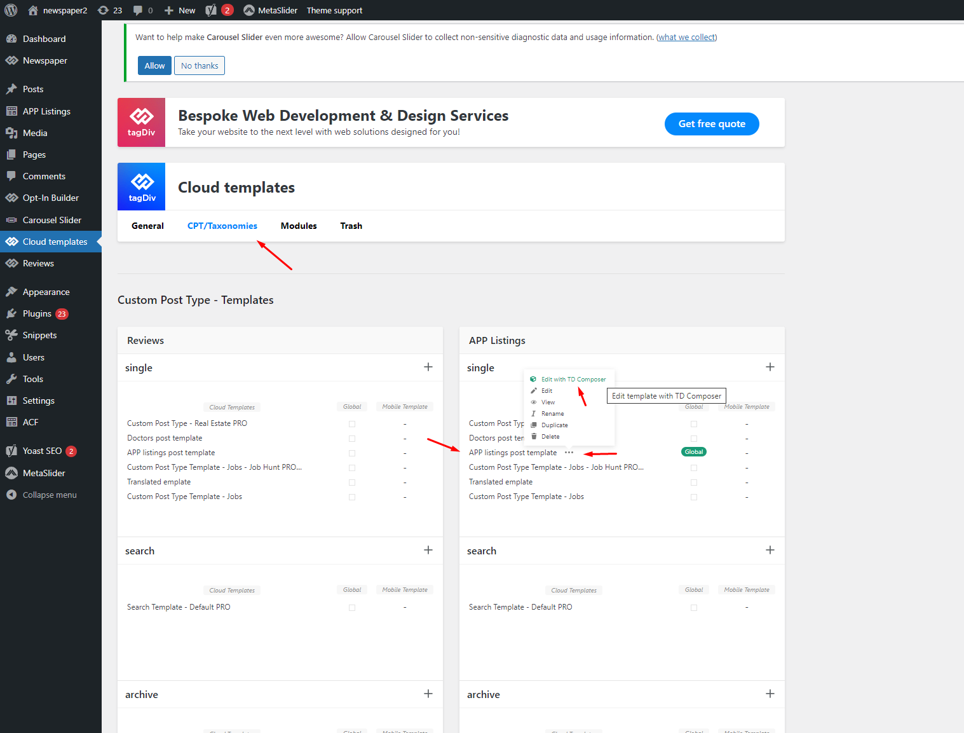Choose Delete from the context menu
The image size is (964, 733).
click(545, 437)
